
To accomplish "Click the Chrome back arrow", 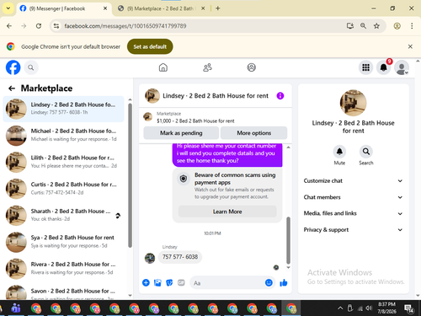I will tap(9, 26).
